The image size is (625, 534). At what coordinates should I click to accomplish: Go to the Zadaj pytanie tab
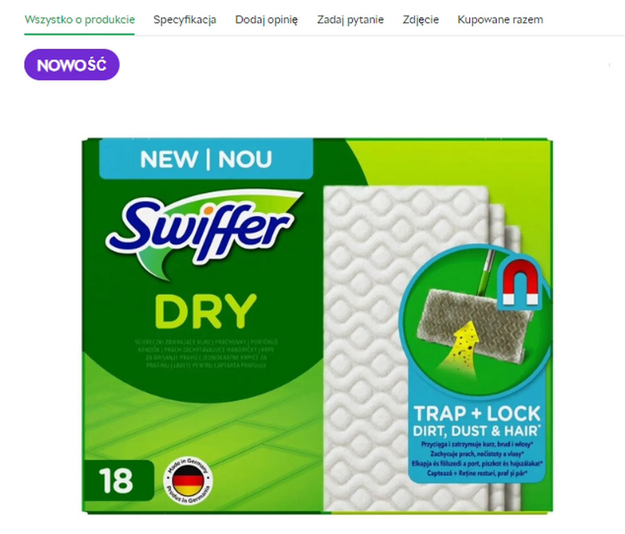(350, 20)
